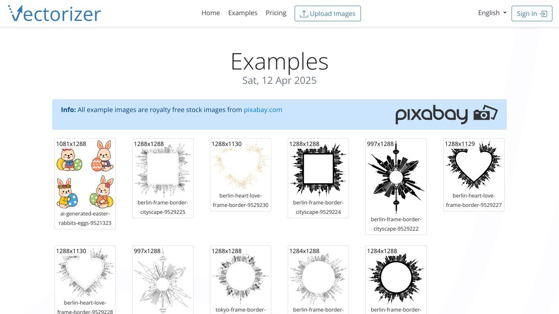Click the Upload Images button
This screenshot has height=314, width=559.
(328, 13)
